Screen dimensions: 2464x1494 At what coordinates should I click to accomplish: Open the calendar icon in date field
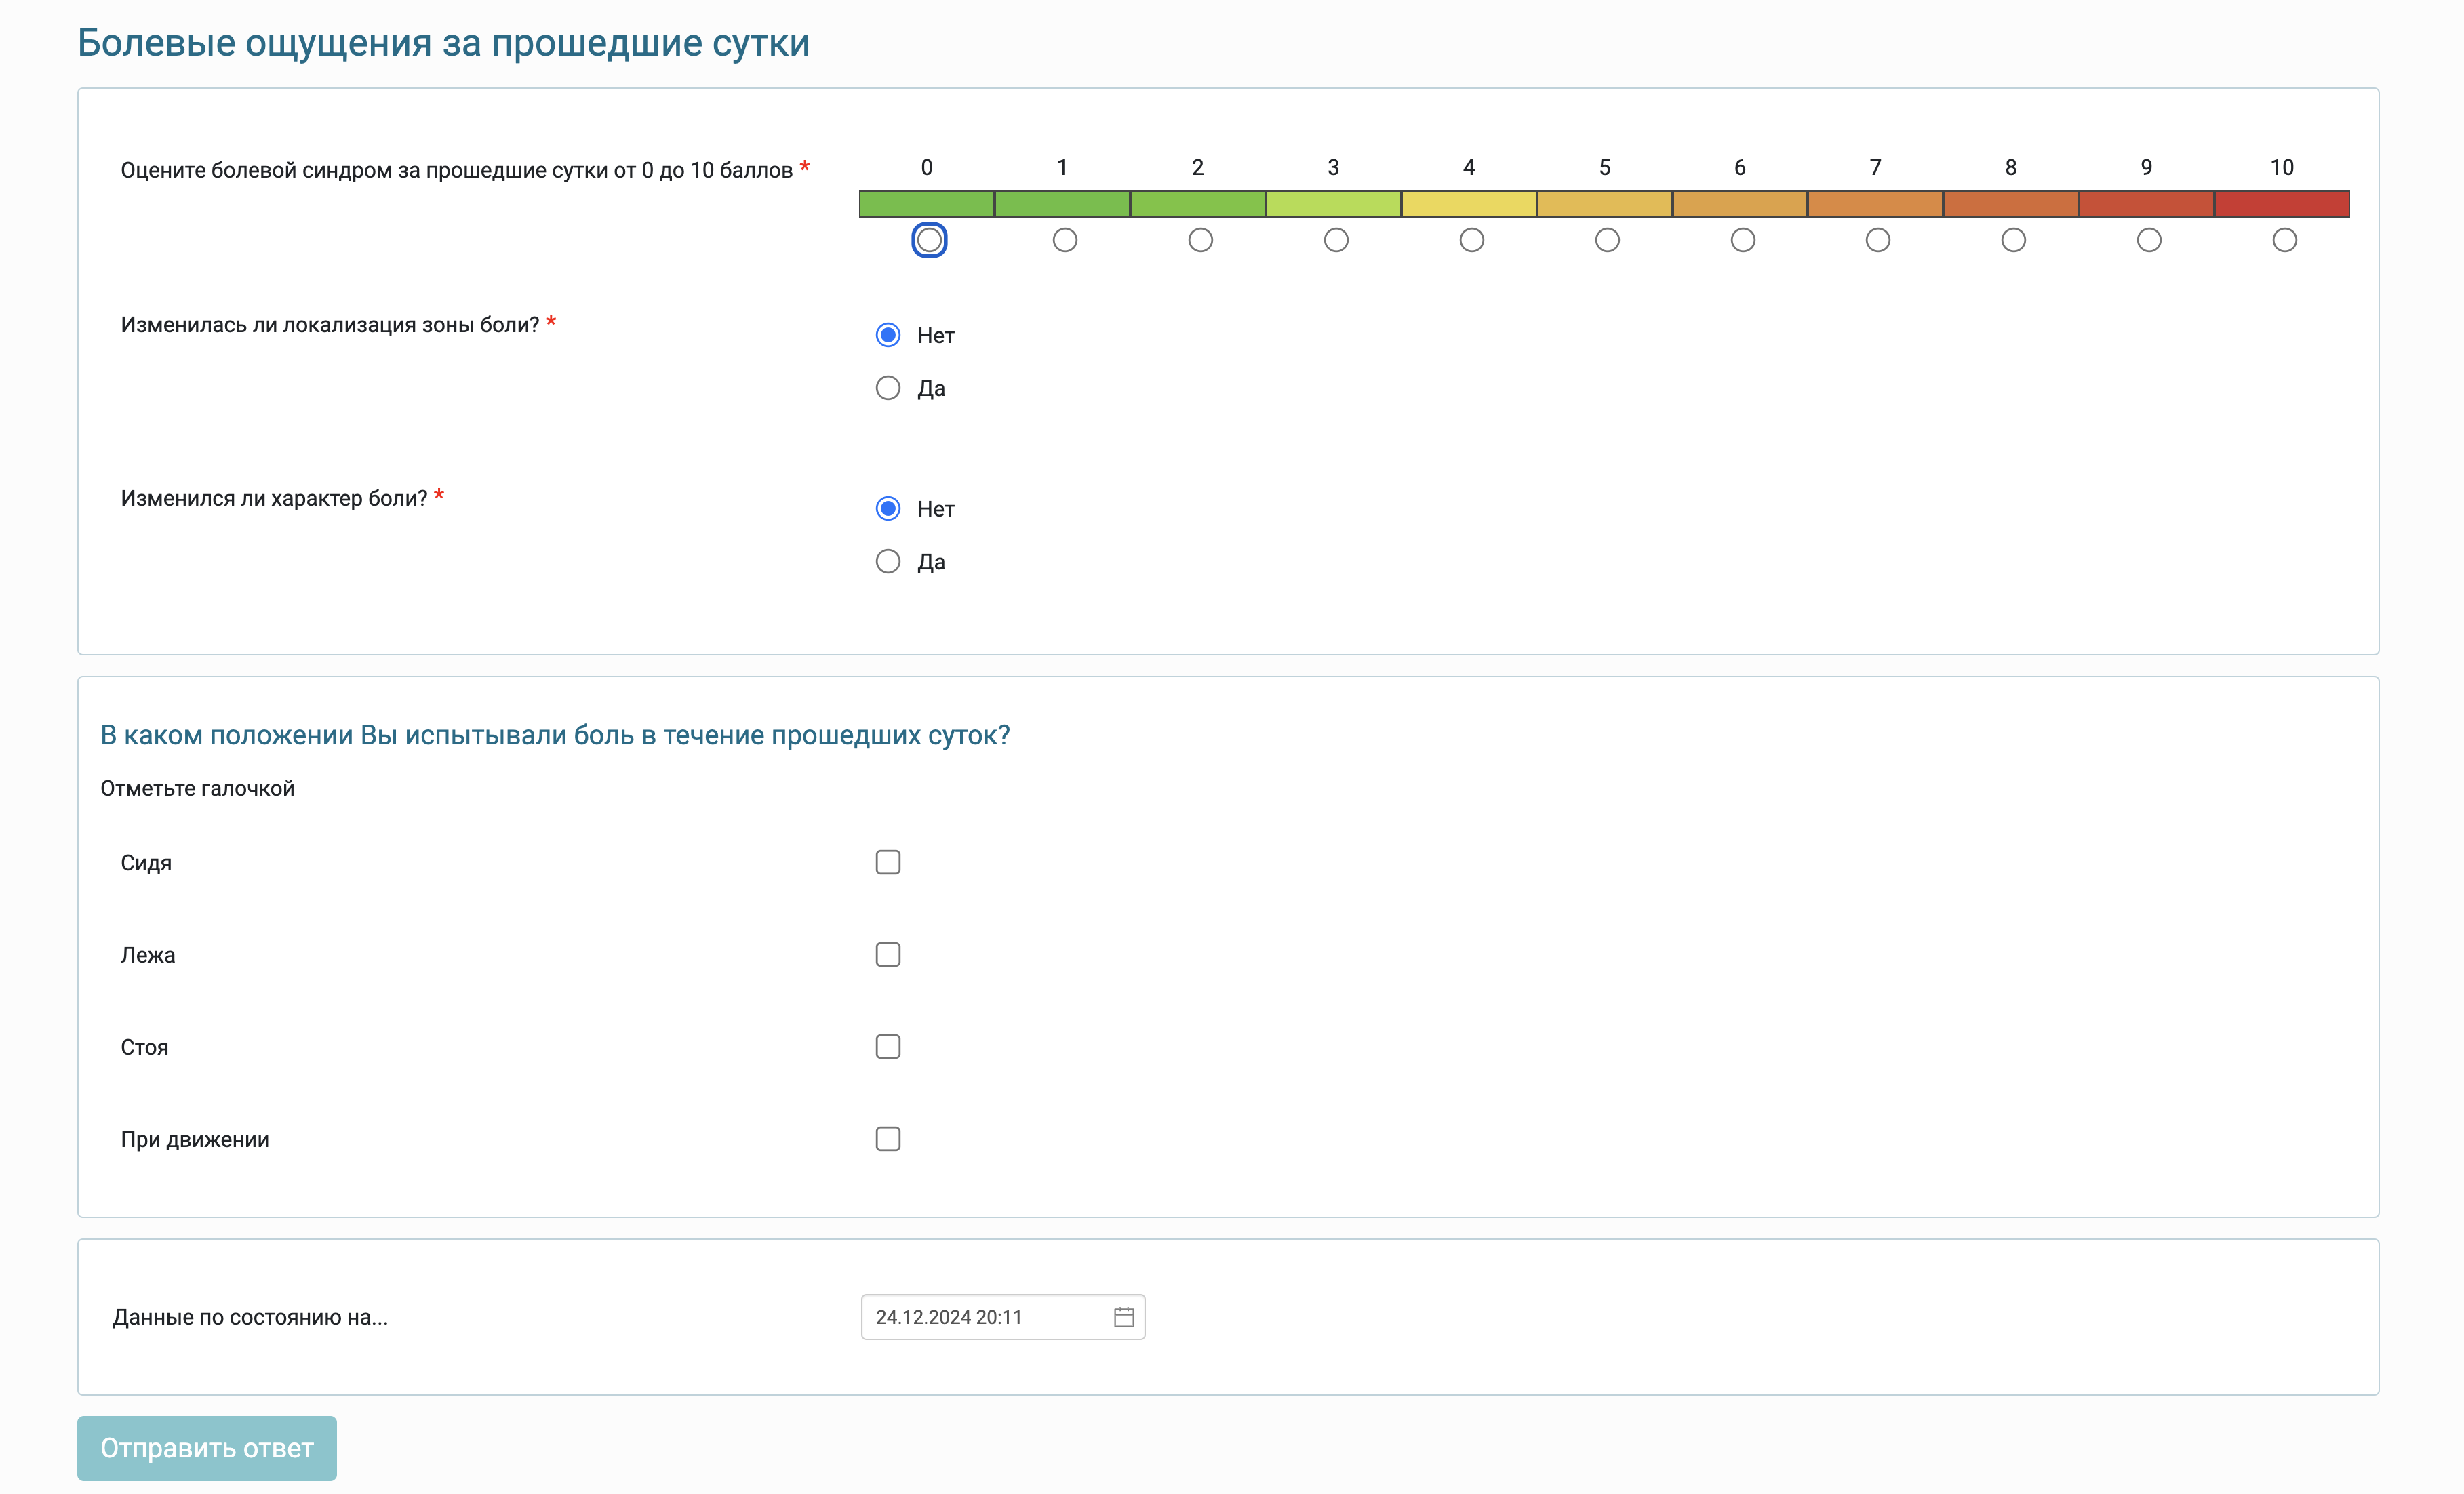coord(1123,1317)
